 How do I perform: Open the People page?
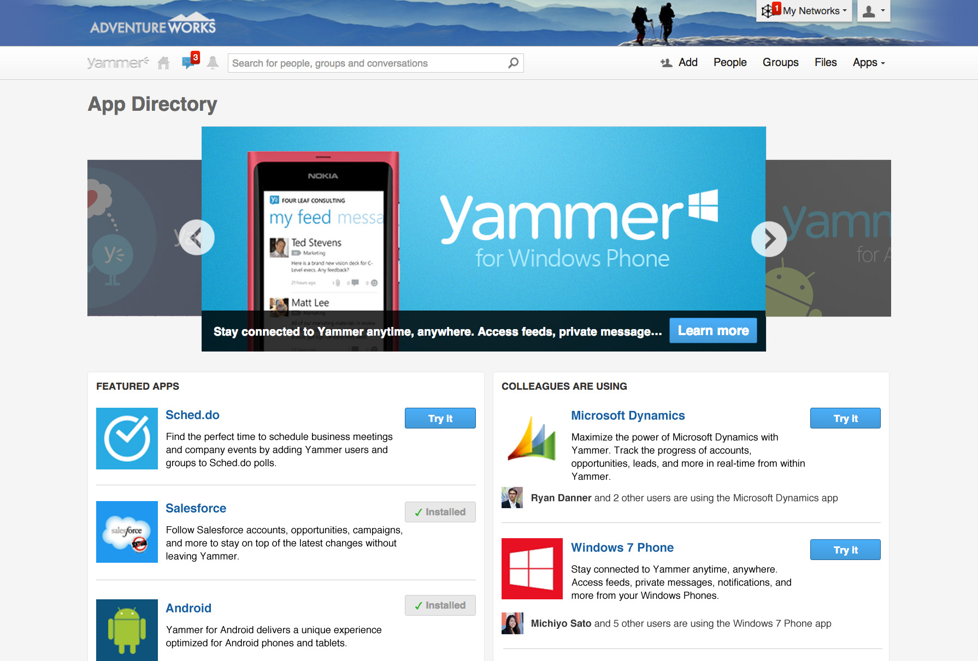click(x=730, y=63)
